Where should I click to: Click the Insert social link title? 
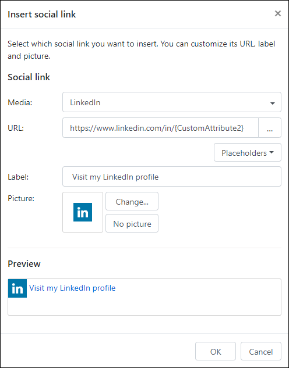coord(41,14)
